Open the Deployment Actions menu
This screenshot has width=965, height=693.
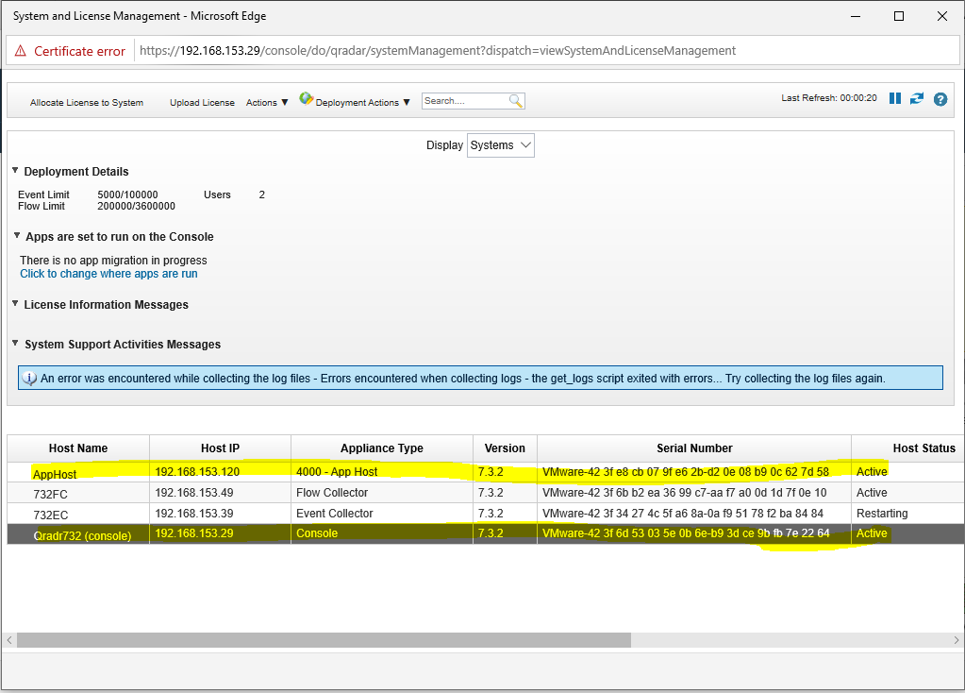tap(362, 103)
